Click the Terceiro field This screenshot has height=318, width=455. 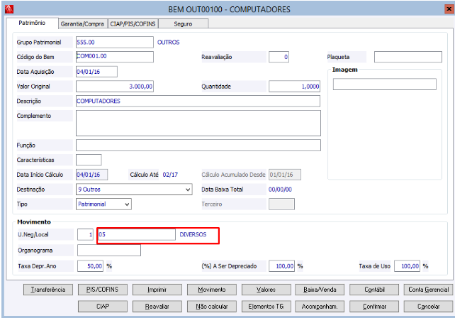(281, 204)
